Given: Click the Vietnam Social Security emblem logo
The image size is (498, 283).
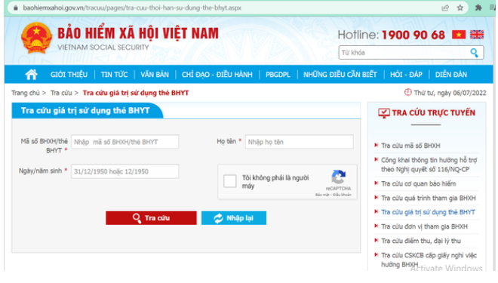Looking at the screenshot, I should coord(36,38).
